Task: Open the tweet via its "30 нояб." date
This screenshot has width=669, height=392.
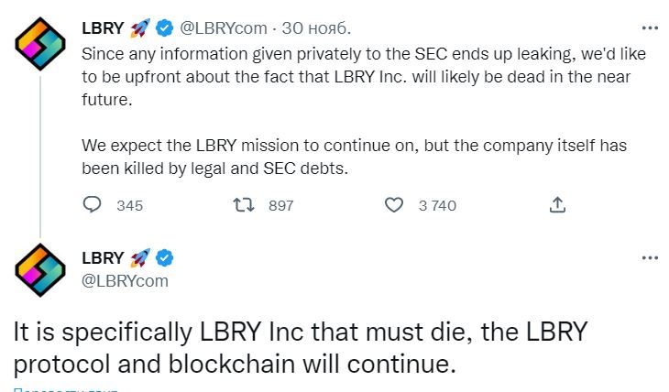Action: [x=317, y=27]
